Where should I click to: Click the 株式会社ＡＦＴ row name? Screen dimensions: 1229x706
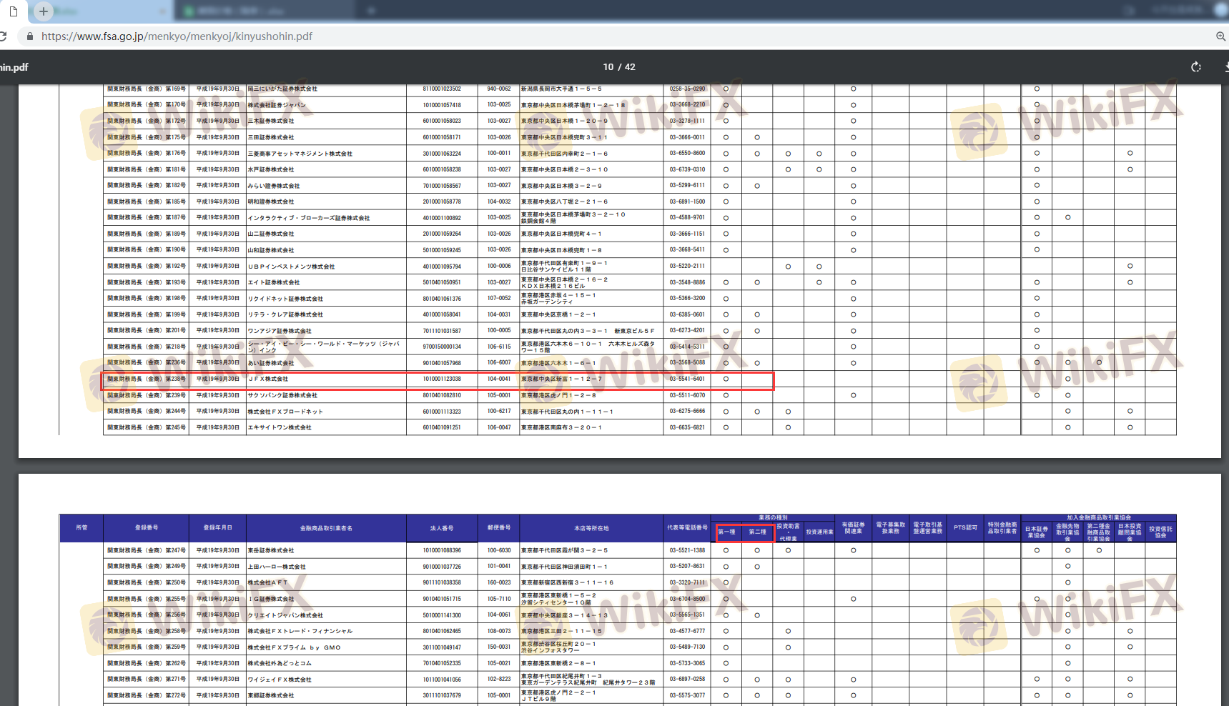pos(267,583)
